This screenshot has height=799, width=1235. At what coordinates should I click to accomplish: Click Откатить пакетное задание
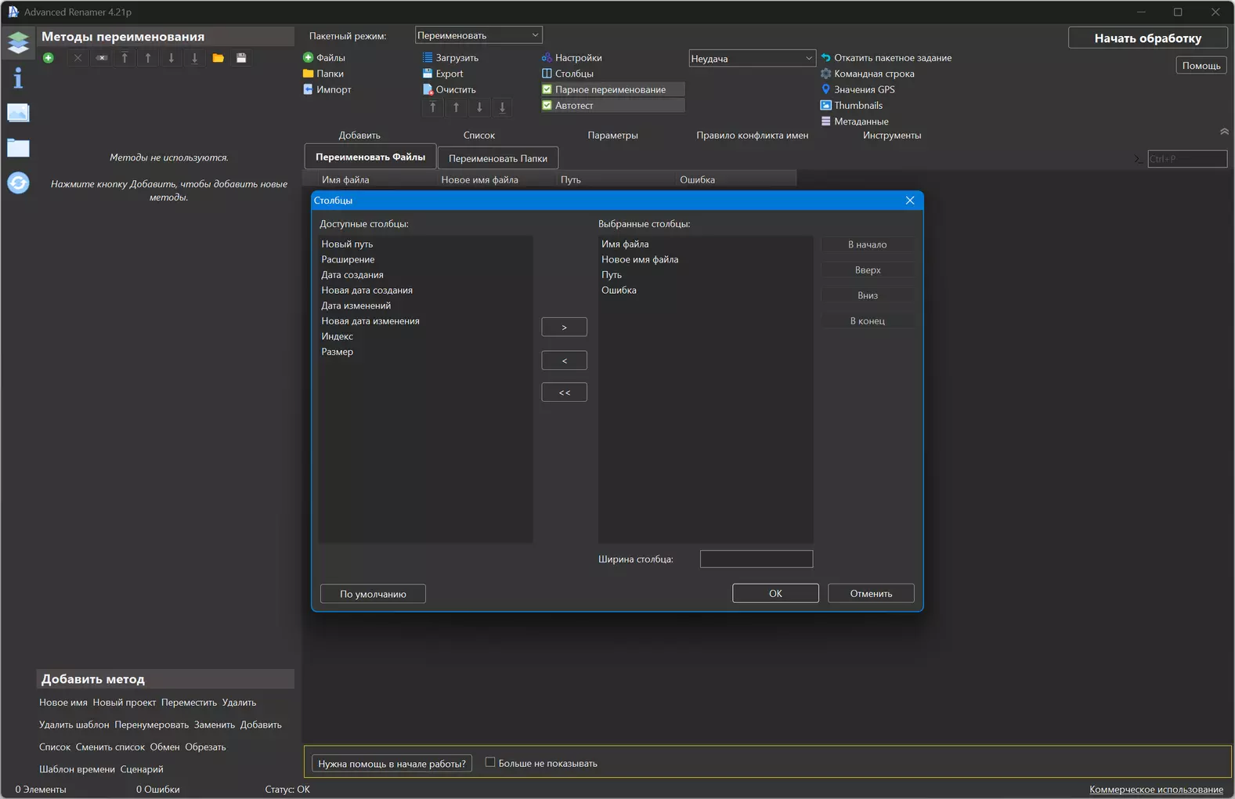(x=887, y=57)
